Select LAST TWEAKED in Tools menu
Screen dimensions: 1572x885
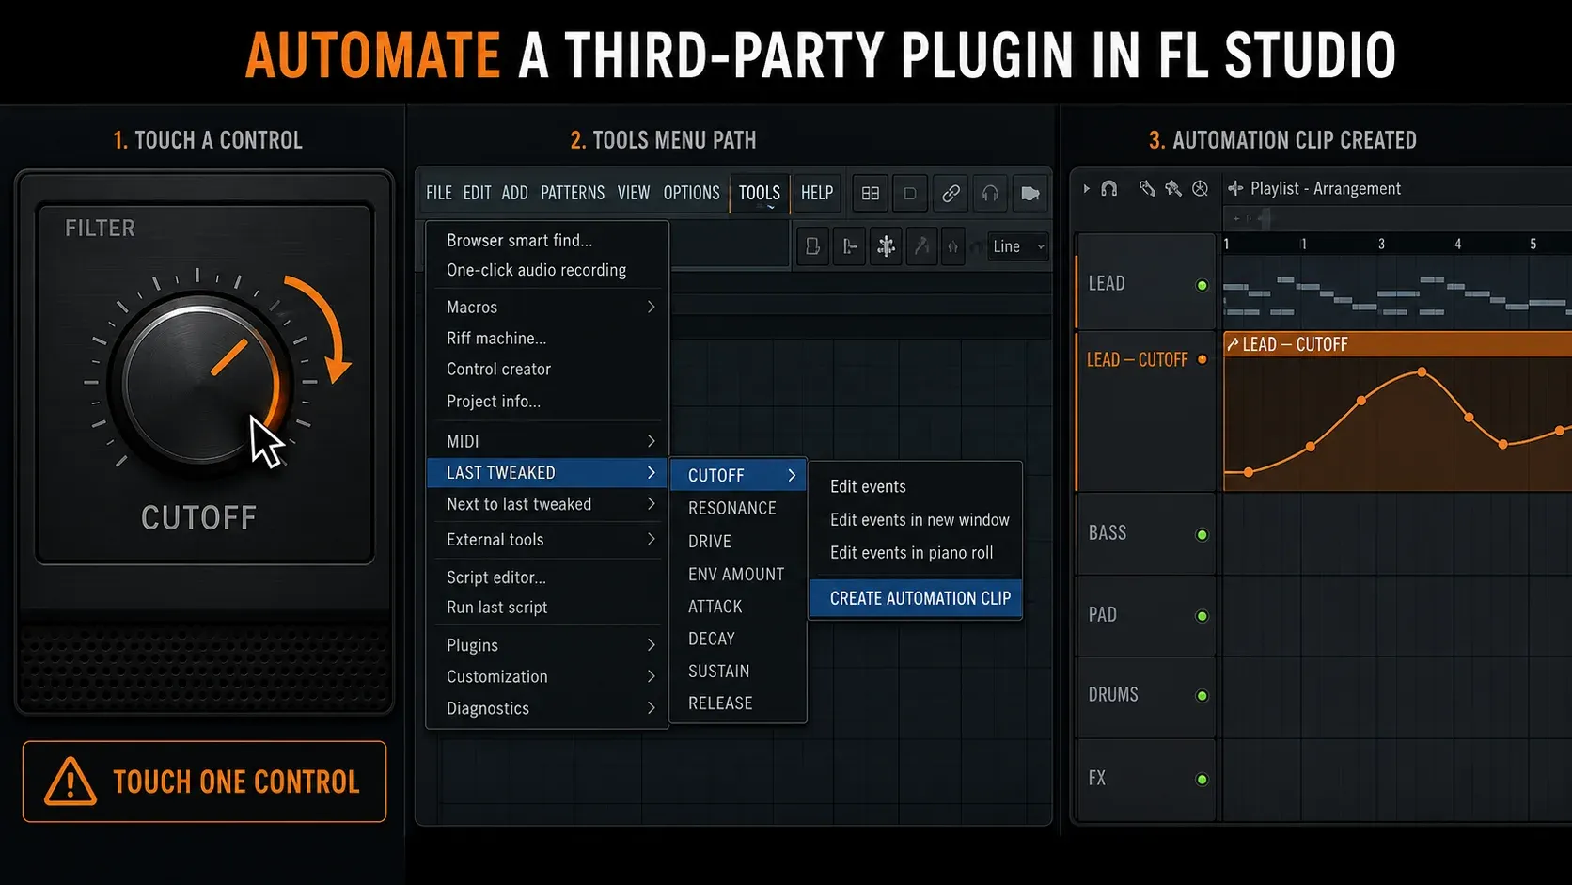tap(547, 472)
